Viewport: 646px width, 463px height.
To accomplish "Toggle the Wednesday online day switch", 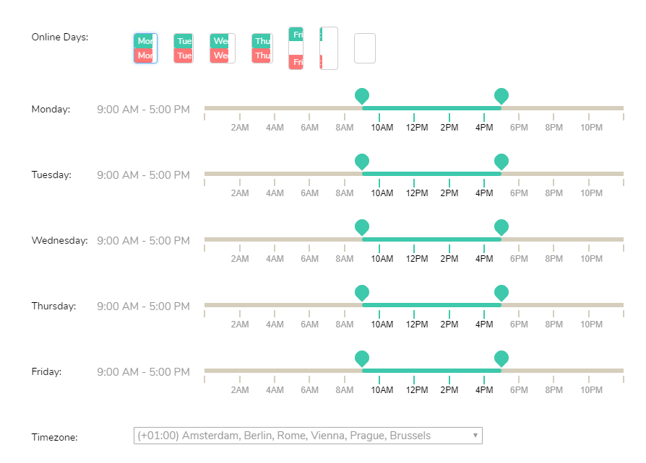I will point(223,48).
